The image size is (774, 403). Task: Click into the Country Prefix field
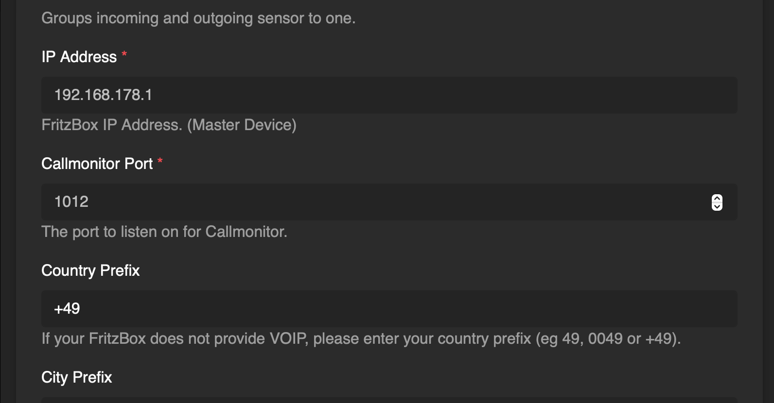(x=389, y=309)
